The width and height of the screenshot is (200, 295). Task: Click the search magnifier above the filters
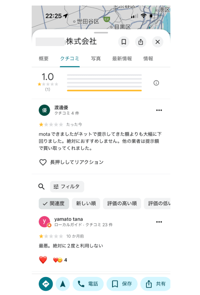[41, 186]
